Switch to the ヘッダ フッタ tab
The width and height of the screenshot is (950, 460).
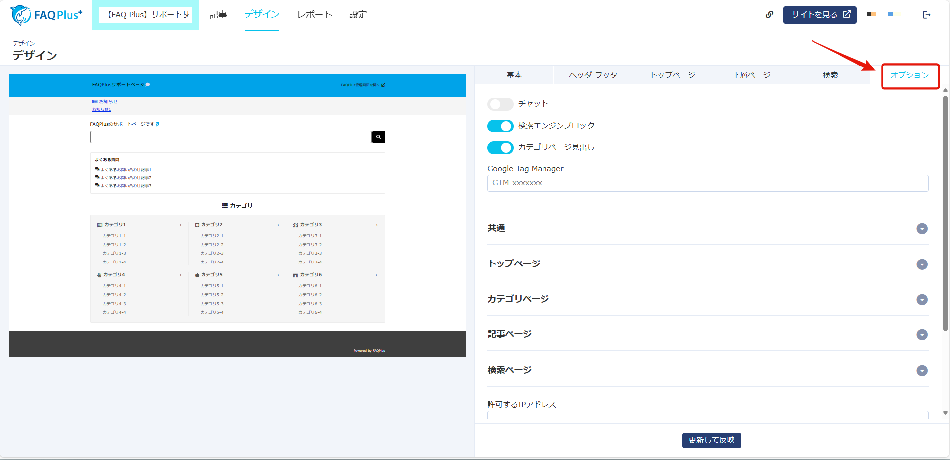(x=593, y=75)
